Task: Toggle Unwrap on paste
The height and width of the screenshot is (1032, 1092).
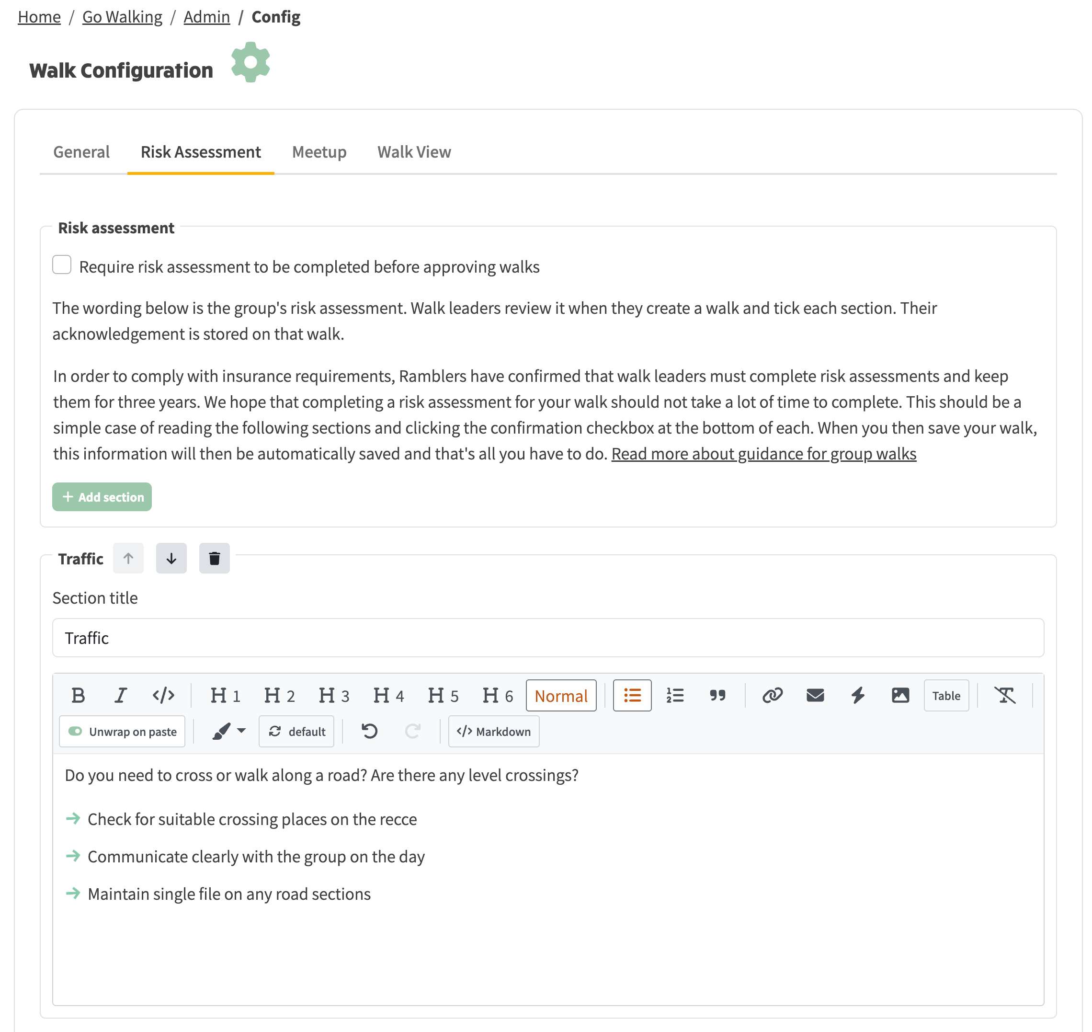Action: [x=122, y=731]
